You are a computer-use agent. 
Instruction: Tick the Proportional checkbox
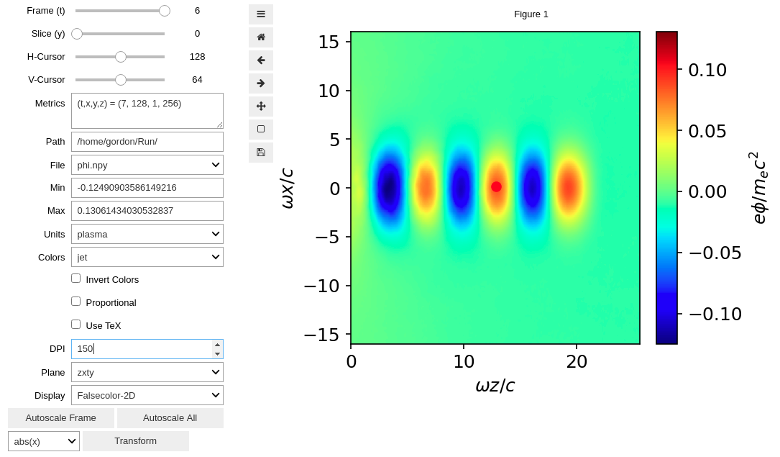click(x=75, y=302)
